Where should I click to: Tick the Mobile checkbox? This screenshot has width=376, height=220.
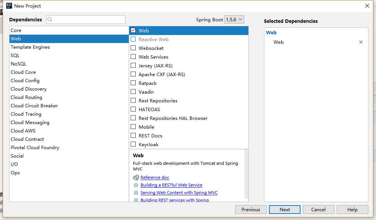coord(133,127)
